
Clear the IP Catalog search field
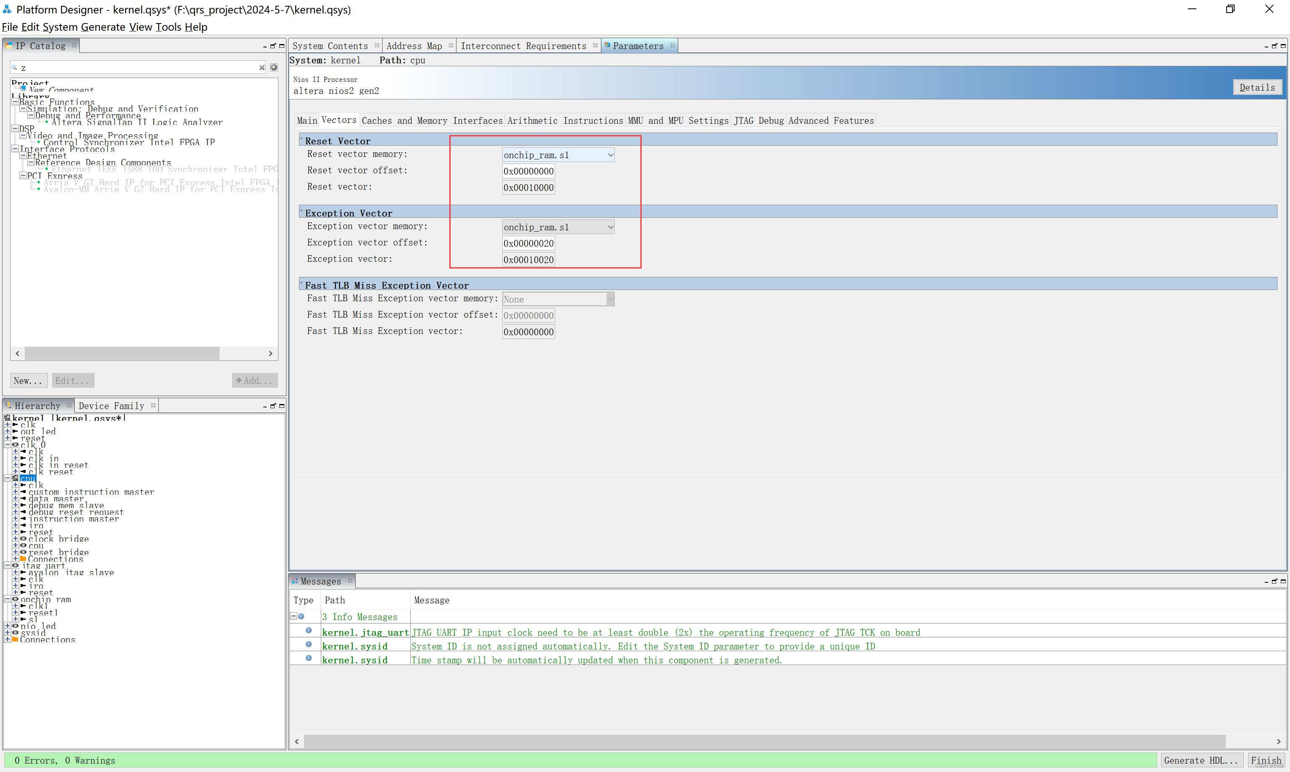262,68
